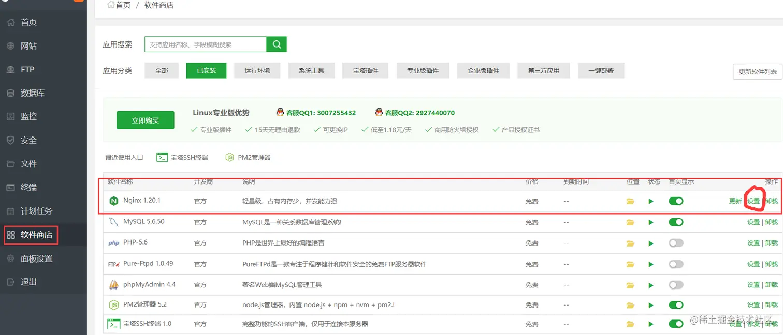Click 退出 to log out
The image size is (783, 335).
pos(28,282)
